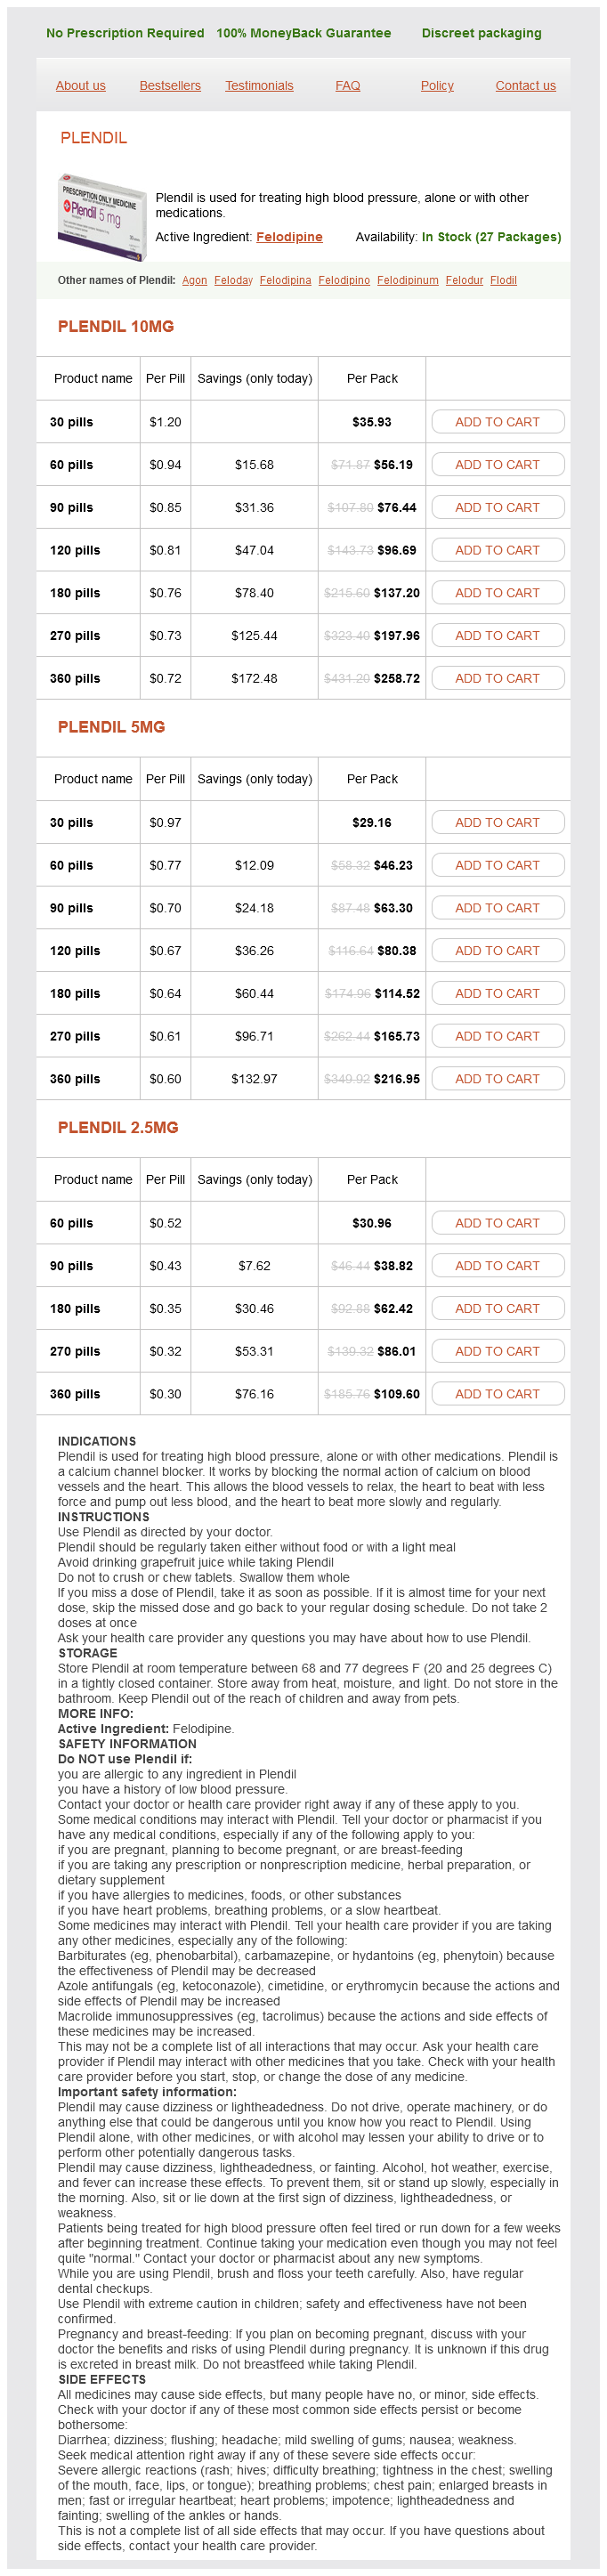
Task: Add 180 pills Plendil 5mg to cart
Action: [497, 993]
